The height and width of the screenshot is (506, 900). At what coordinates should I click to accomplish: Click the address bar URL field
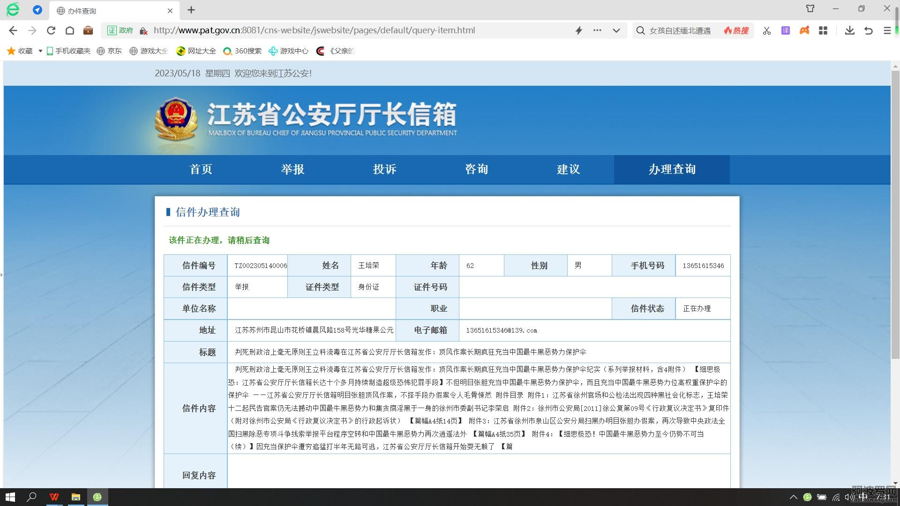pyautogui.click(x=314, y=30)
